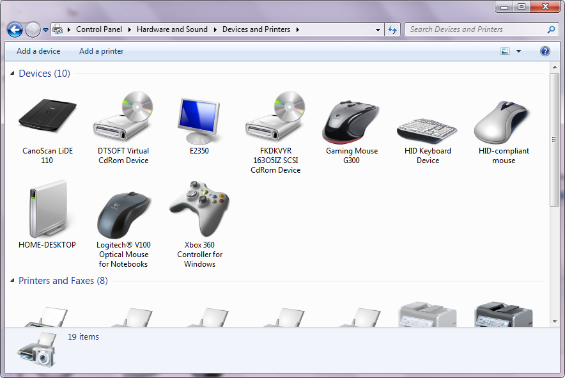565x378 pixels.
Task: Click the scrollbar up arrow
Action: (554, 67)
